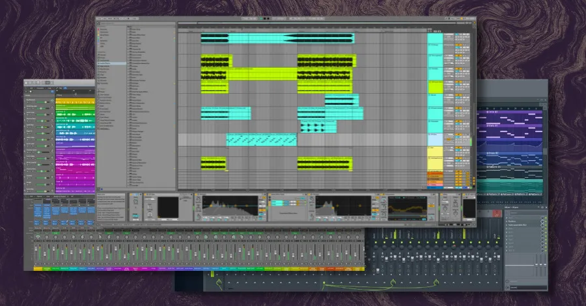Adjust the volume slider on Logic's first track header
Screen dimensions: 586x306
[42, 102]
